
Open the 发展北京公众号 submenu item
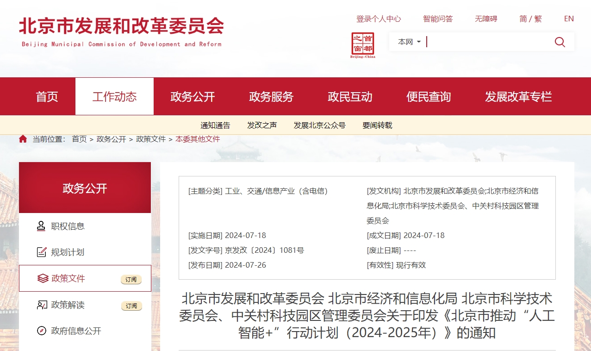click(x=320, y=125)
